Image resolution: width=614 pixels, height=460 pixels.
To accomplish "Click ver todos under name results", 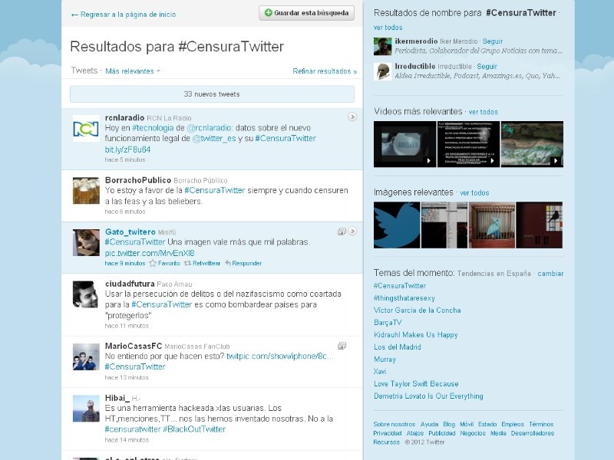I will coord(388,28).
